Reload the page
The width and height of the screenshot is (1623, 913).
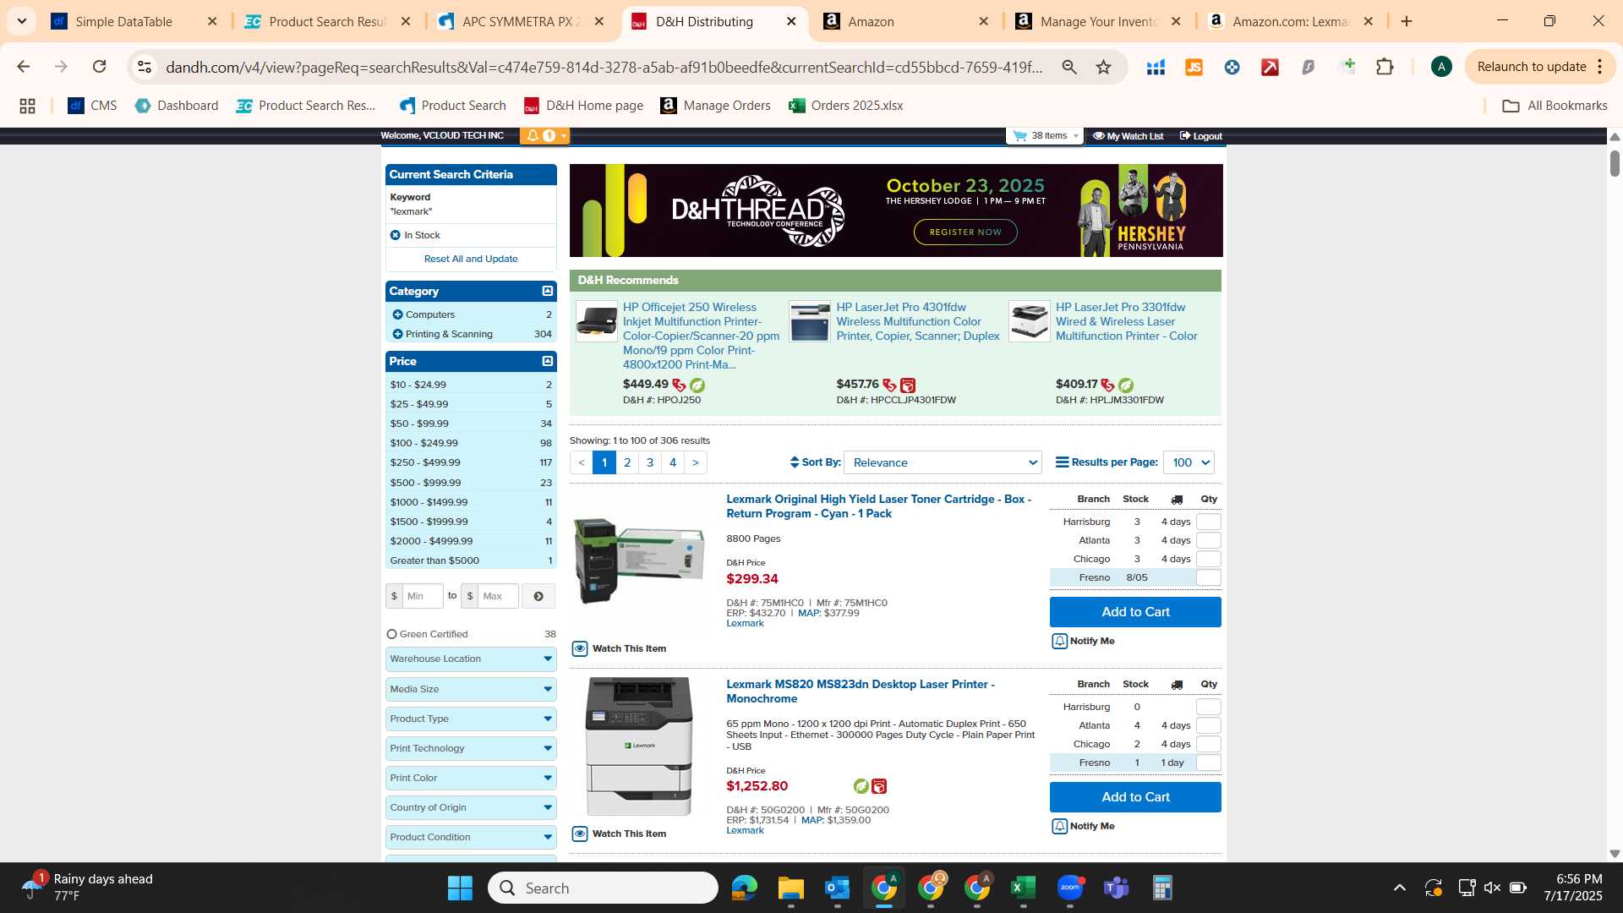click(x=99, y=67)
